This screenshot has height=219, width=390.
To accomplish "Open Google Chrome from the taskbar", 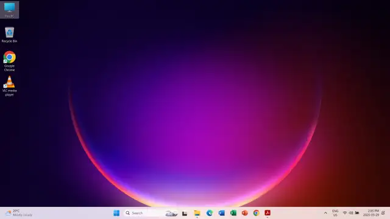I will pyautogui.click(x=256, y=213).
